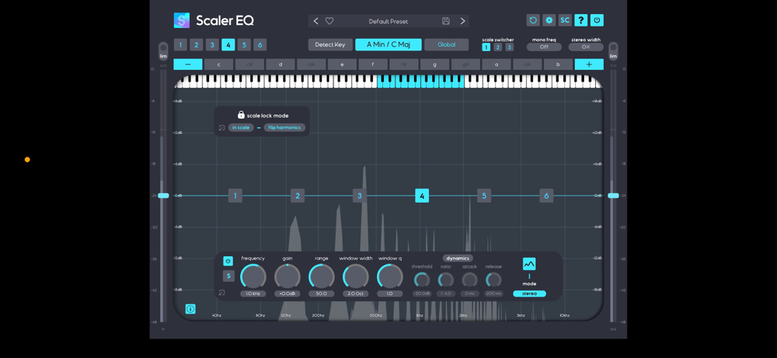This screenshot has height=358, width=777.
Task: Click the spectrum mode curve icon
Action: pyautogui.click(x=529, y=264)
